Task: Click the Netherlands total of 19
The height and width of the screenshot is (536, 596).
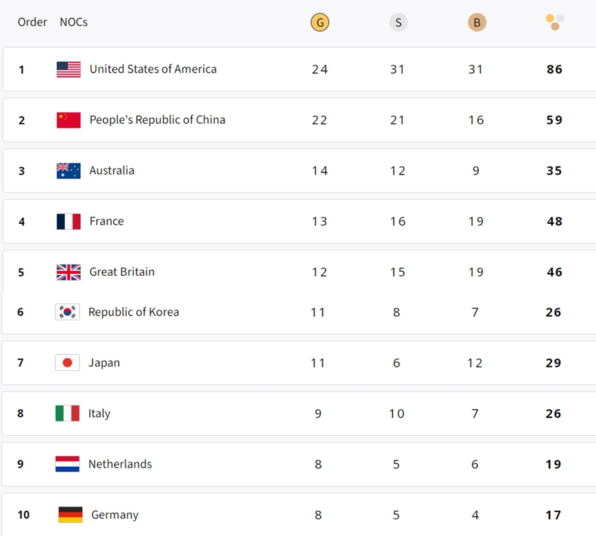Action: click(x=554, y=464)
